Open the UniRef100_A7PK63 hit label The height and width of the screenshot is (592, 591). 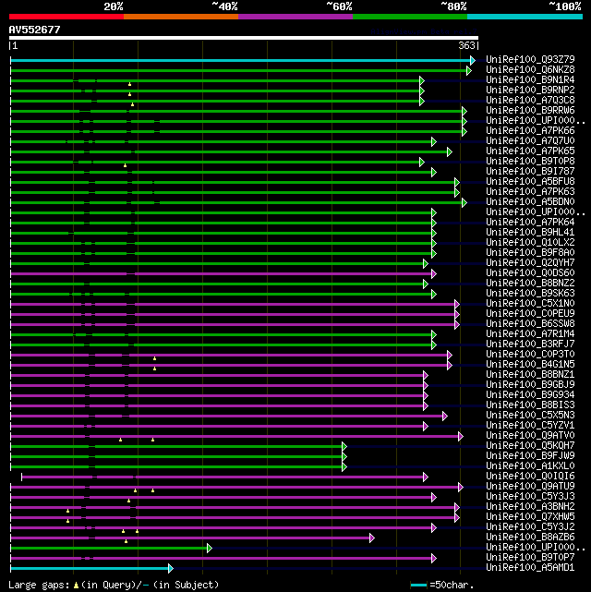530,192
